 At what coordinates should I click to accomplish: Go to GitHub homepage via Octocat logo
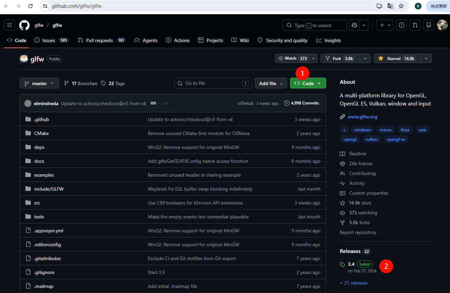(24, 25)
